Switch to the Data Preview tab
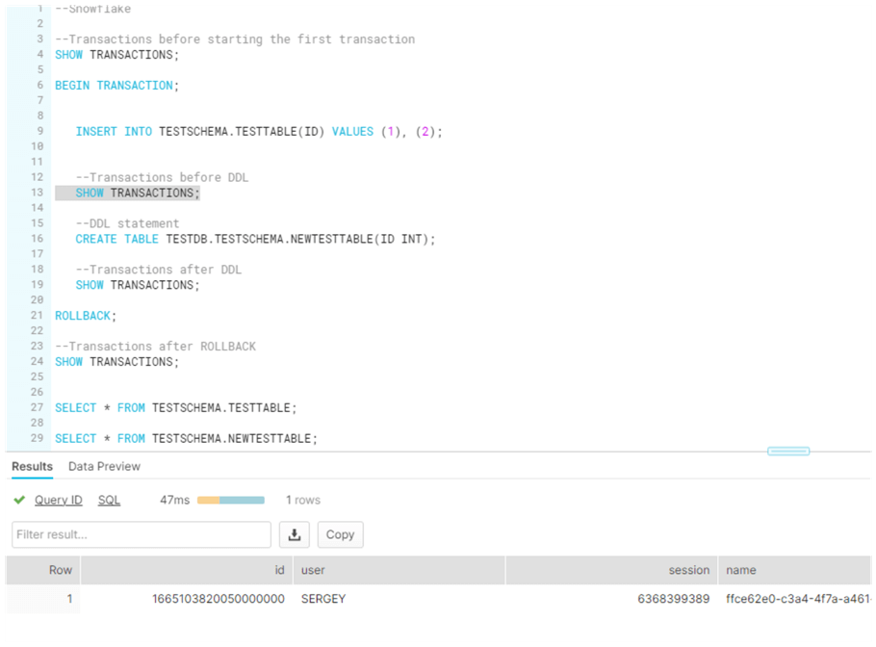876x647 pixels. pos(104,466)
